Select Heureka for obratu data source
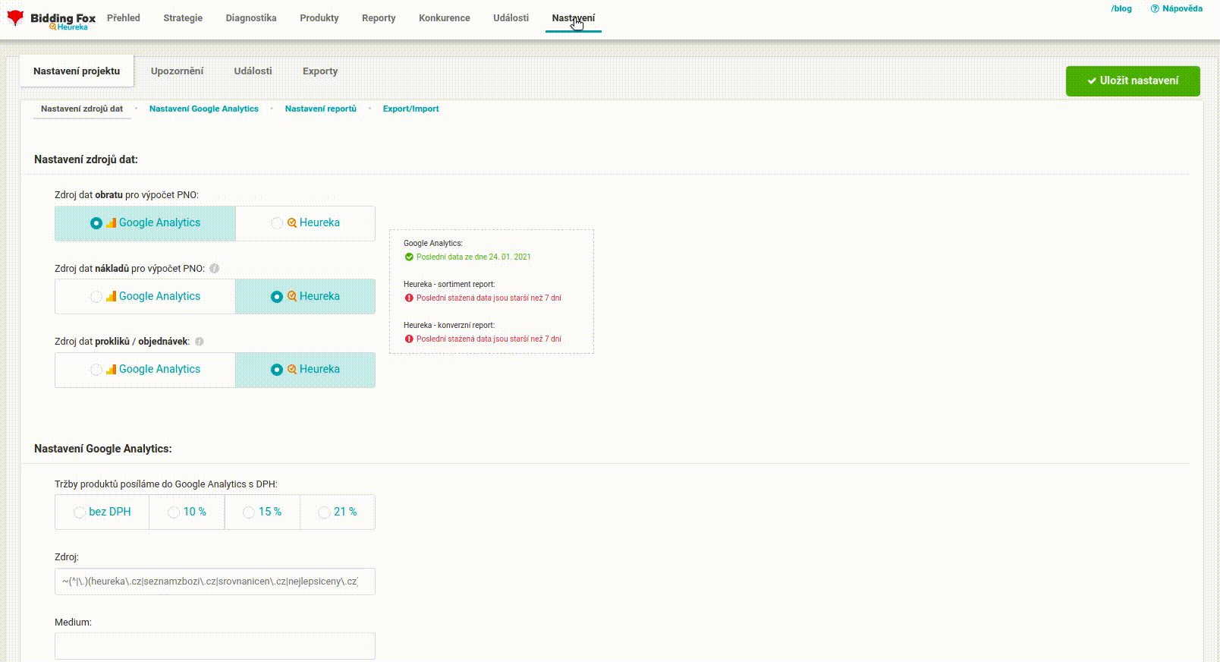Image resolution: width=1220 pixels, height=662 pixels. point(305,223)
